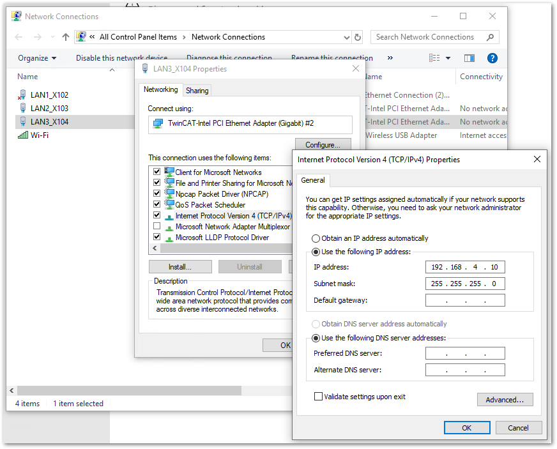Image resolution: width=557 pixels, height=449 pixels.
Task: Open the Help question mark button
Action: 492,58
